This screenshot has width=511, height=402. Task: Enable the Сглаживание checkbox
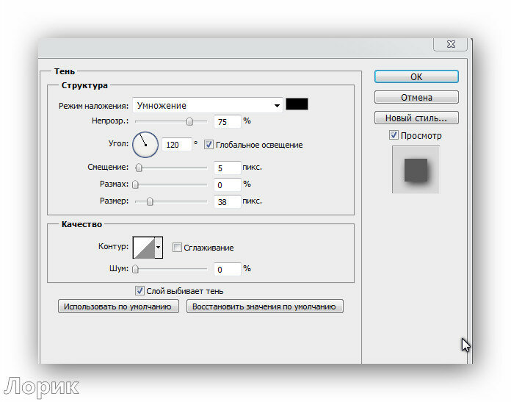pyautogui.click(x=177, y=248)
